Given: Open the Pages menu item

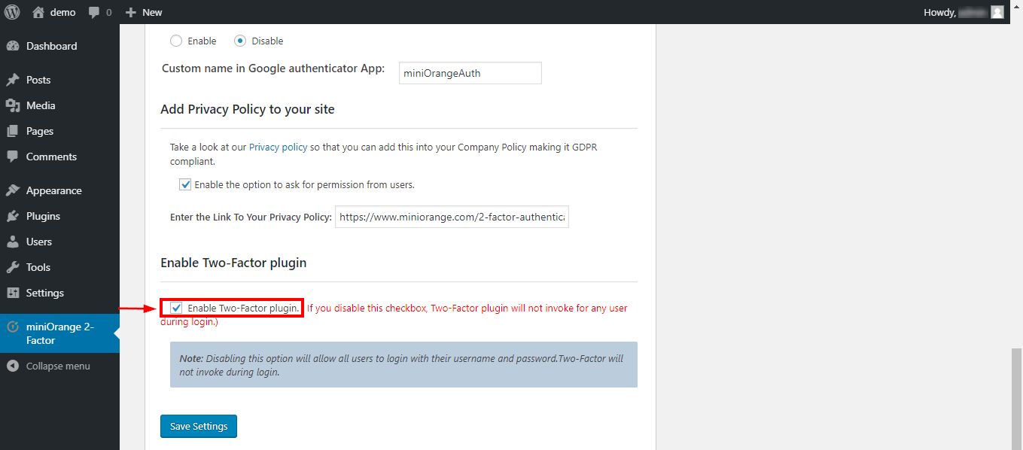Looking at the screenshot, I should (59, 131).
